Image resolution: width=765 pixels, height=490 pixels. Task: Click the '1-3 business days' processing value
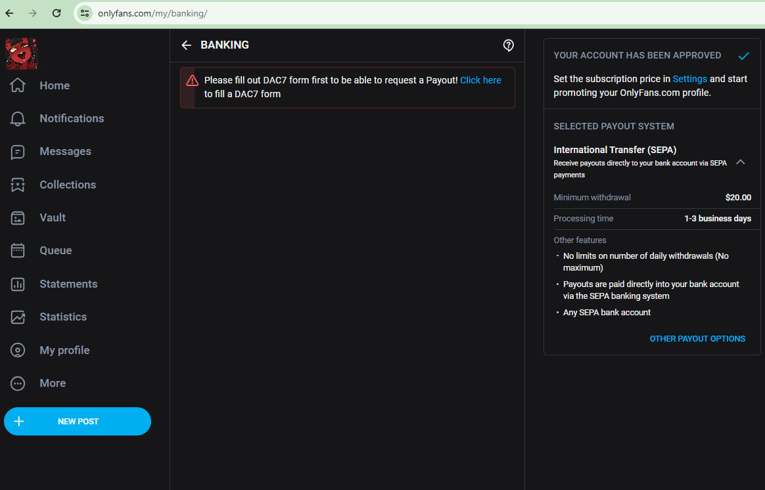[x=718, y=219]
